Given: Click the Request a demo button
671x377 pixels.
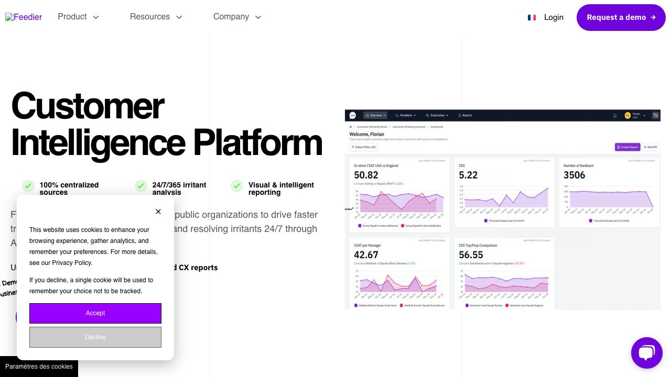Looking at the screenshot, I should 621,17.
